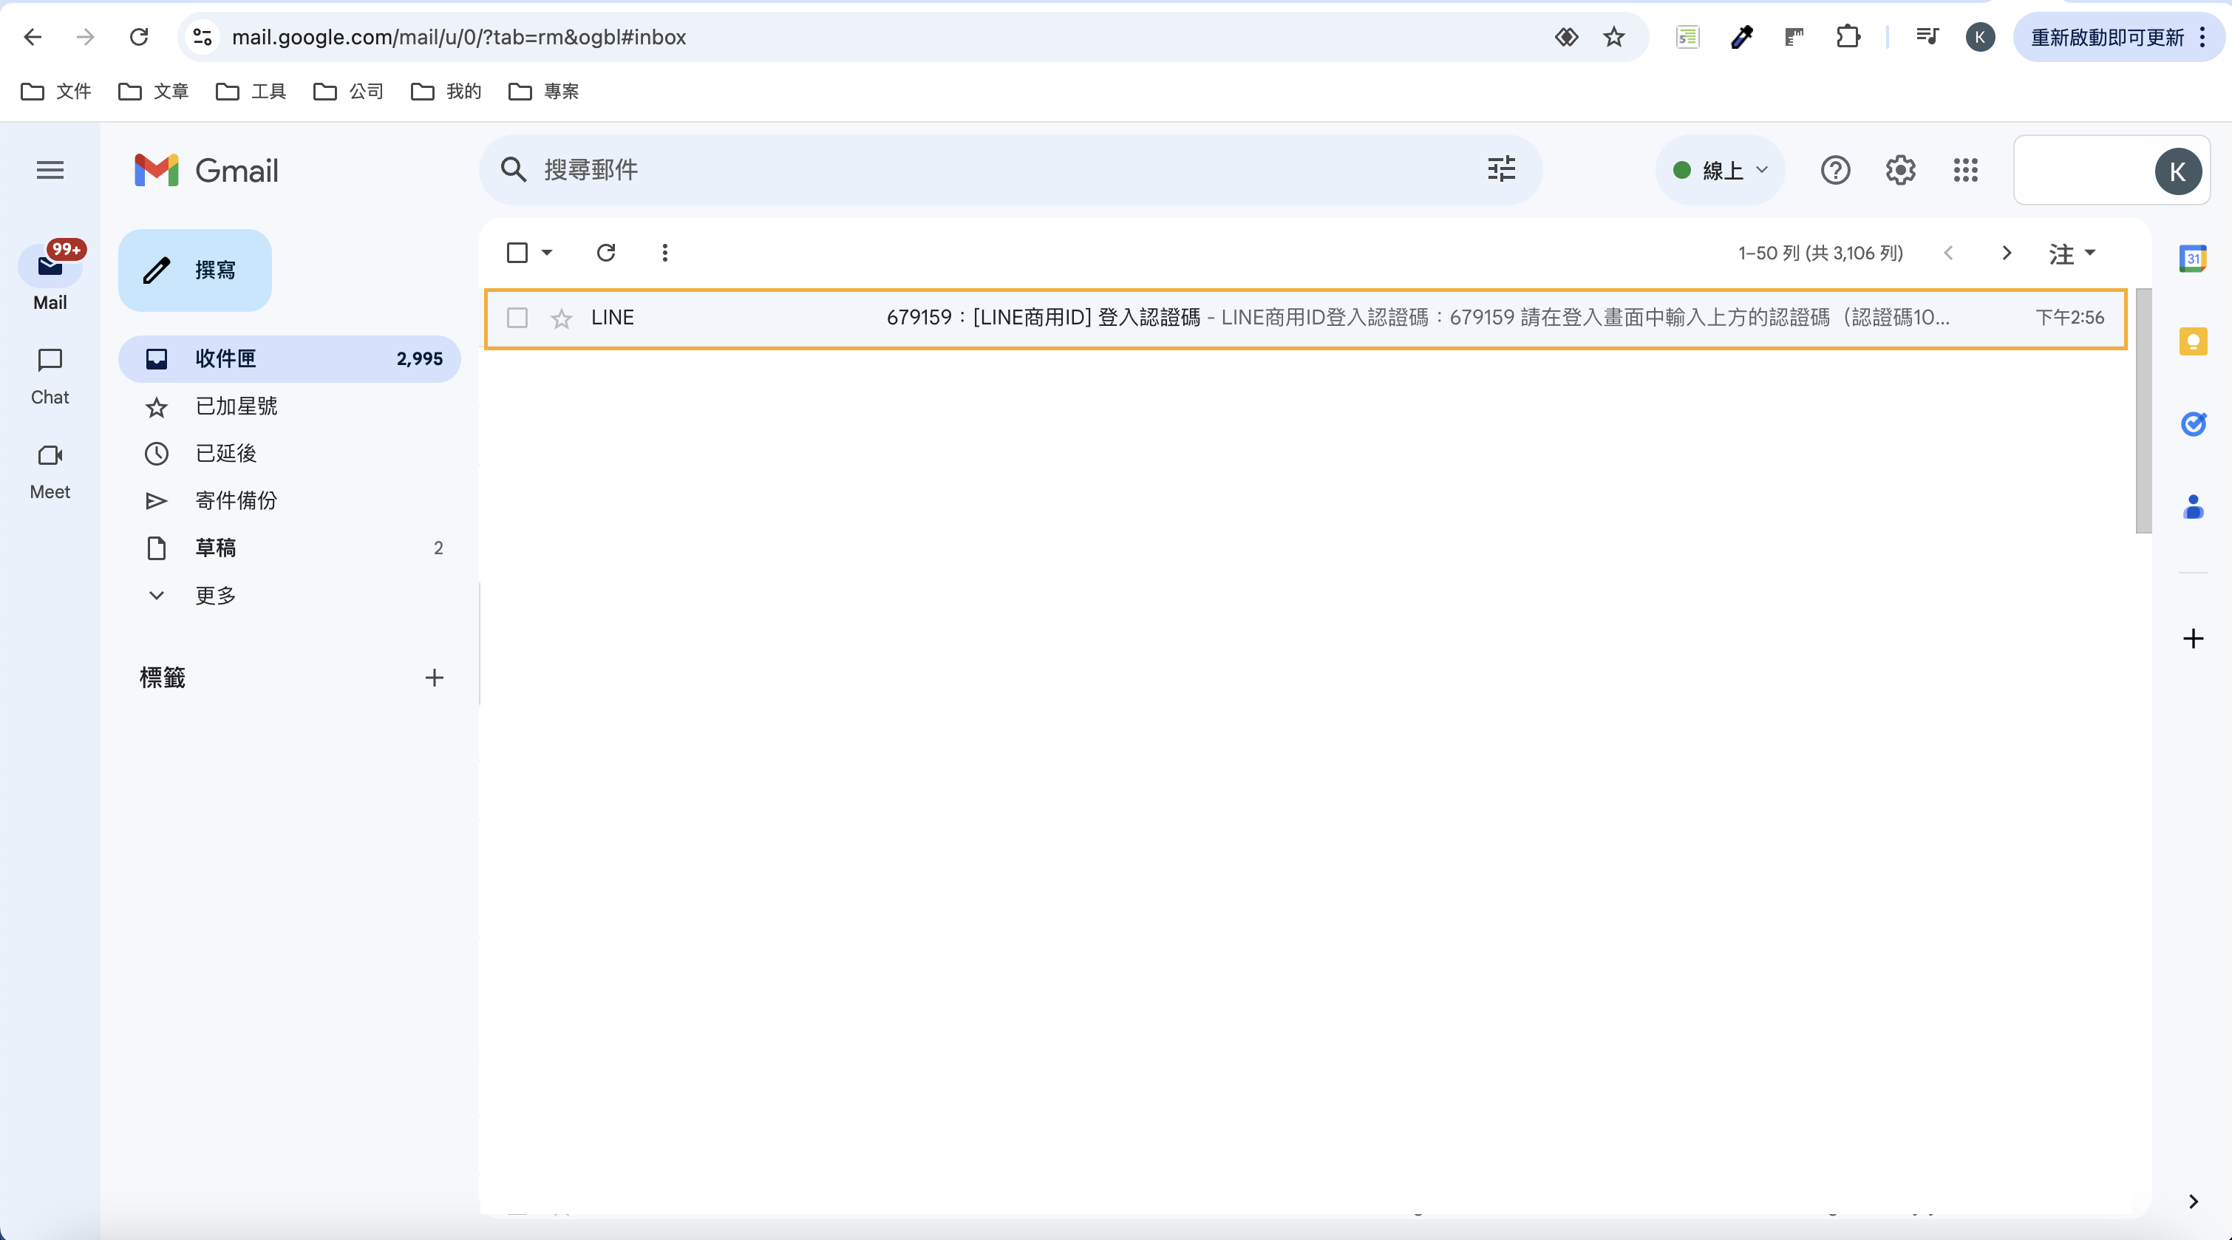This screenshot has height=1240, width=2232.
Task: Open Gmail support help icon
Action: pyautogui.click(x=1835, y=170)
